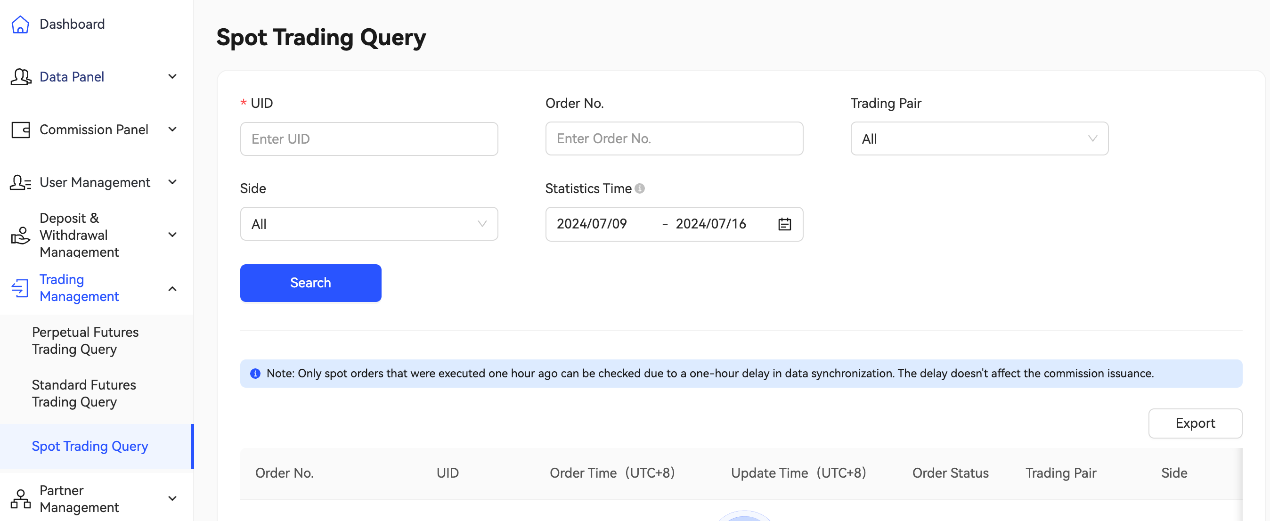Click the Partner Management hierarchy icon
This screenshot has width=1270, height=521.
click(21, 498)
